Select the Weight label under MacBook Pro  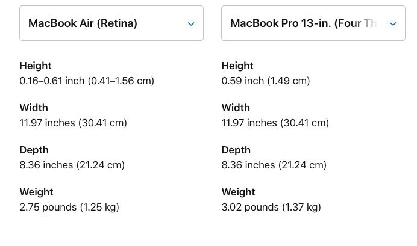pos(239,192)
